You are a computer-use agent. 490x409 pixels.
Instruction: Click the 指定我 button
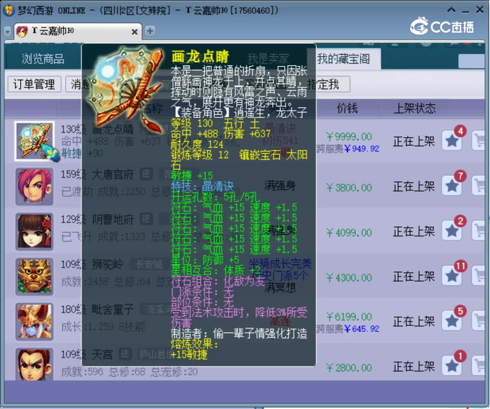pos(323,84)
